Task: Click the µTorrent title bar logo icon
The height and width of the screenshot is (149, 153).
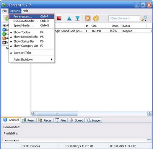Action: click(4, 5)
